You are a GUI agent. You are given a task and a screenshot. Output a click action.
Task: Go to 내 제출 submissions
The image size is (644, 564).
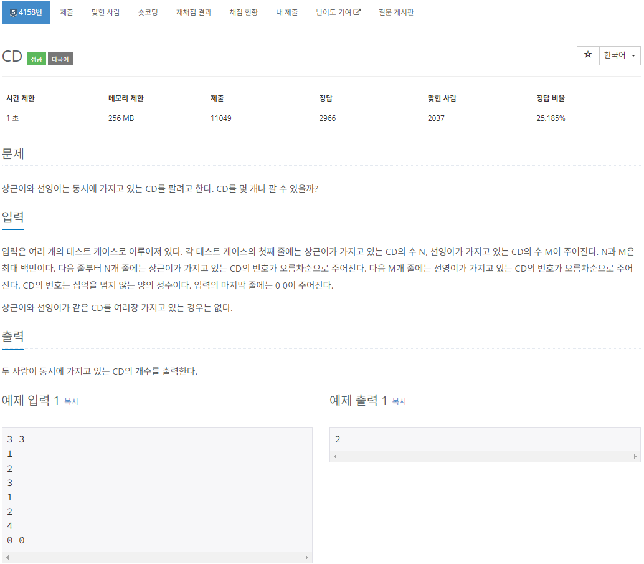click(x=287, y=12)
